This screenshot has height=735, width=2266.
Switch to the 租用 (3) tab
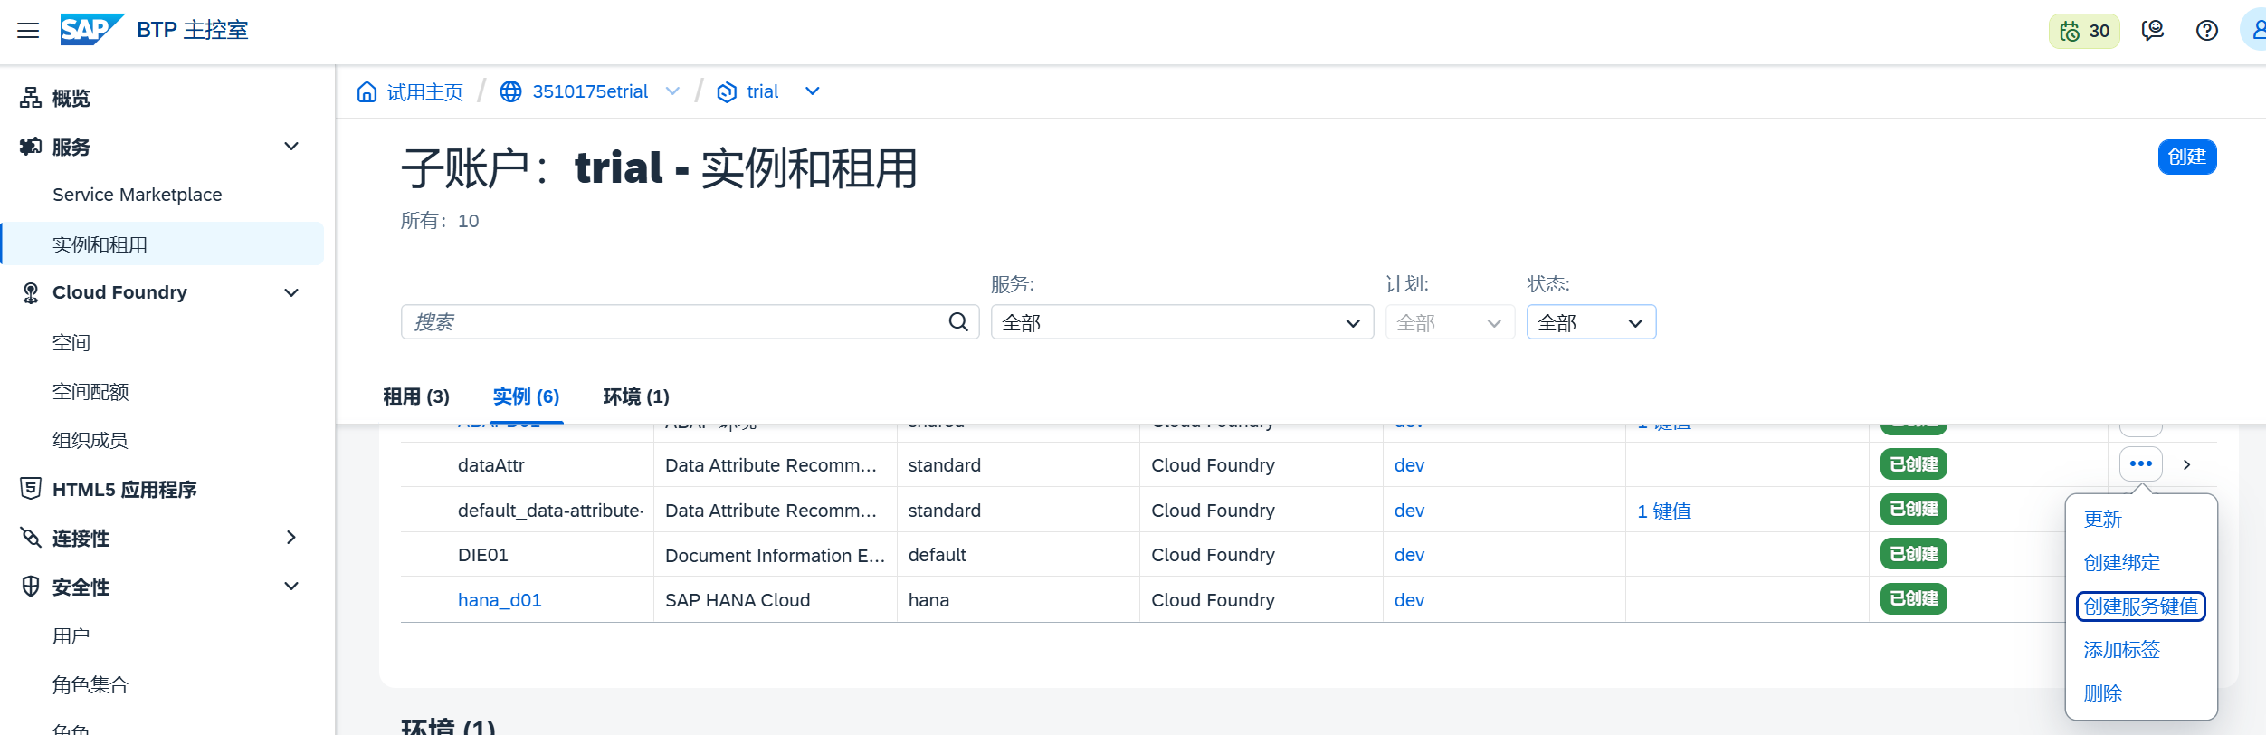(x=416, y=396)
